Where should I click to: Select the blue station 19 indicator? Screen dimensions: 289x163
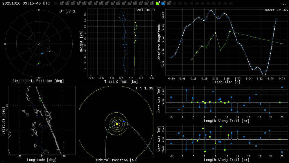pyautogui.click(x=163, y=3)
